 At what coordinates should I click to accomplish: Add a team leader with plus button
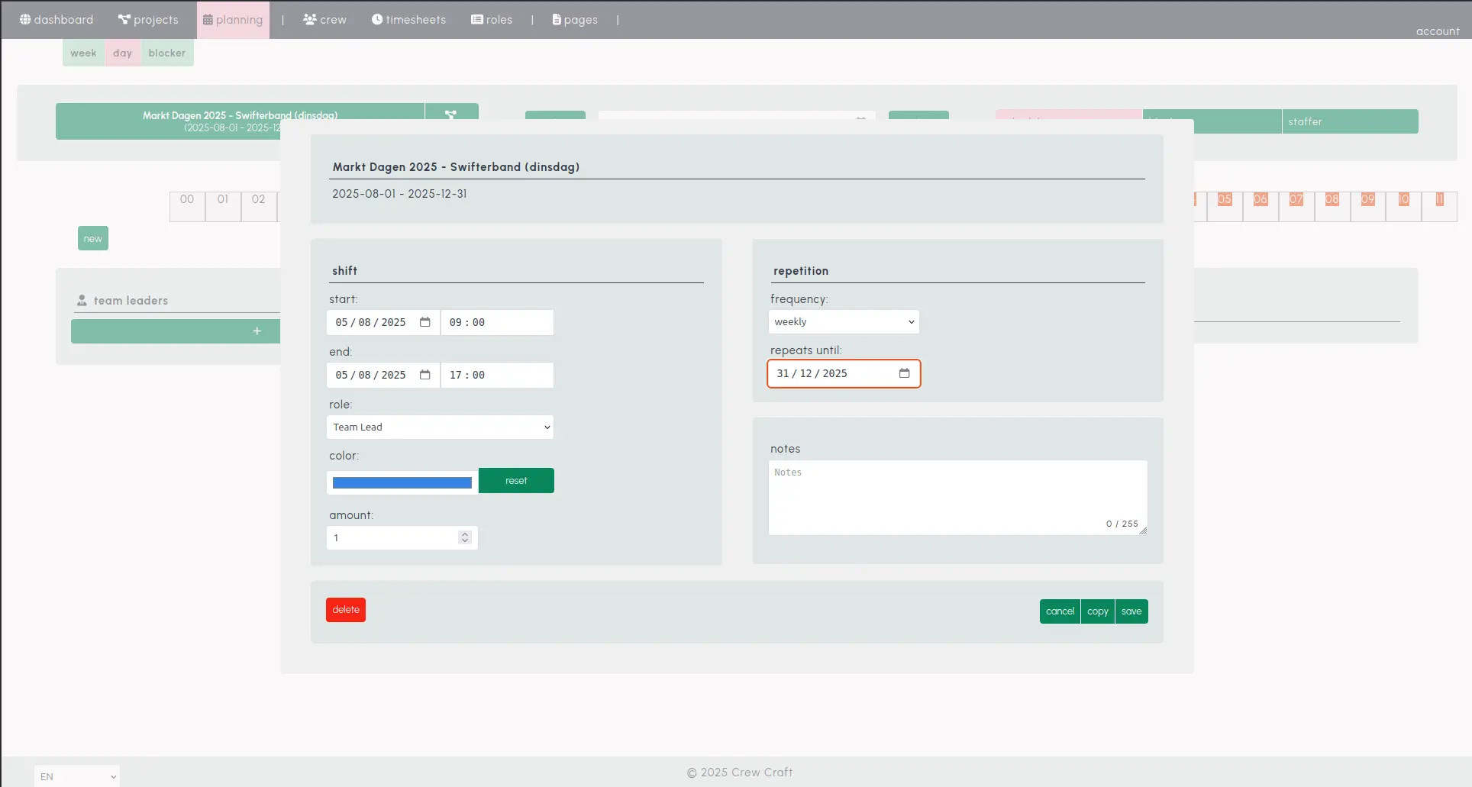pos(257,331)
